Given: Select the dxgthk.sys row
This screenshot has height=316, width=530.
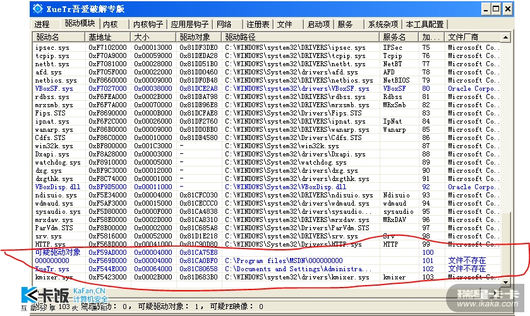Looking at the screenshot, I should pos(267,178).
